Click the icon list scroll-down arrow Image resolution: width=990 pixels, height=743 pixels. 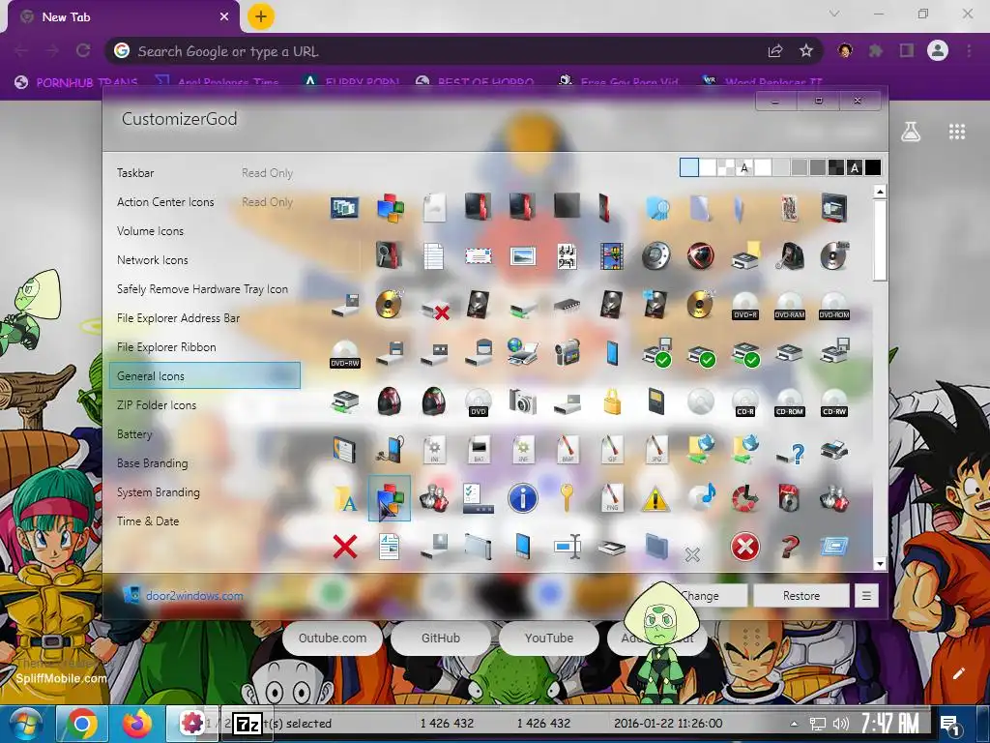point(880,564)
